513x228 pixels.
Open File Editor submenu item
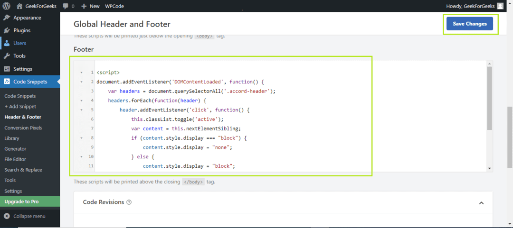coord(15,159)
